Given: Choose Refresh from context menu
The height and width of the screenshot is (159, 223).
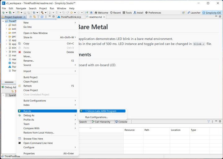Looking at the screenshot, I should [x=47, y=86].
